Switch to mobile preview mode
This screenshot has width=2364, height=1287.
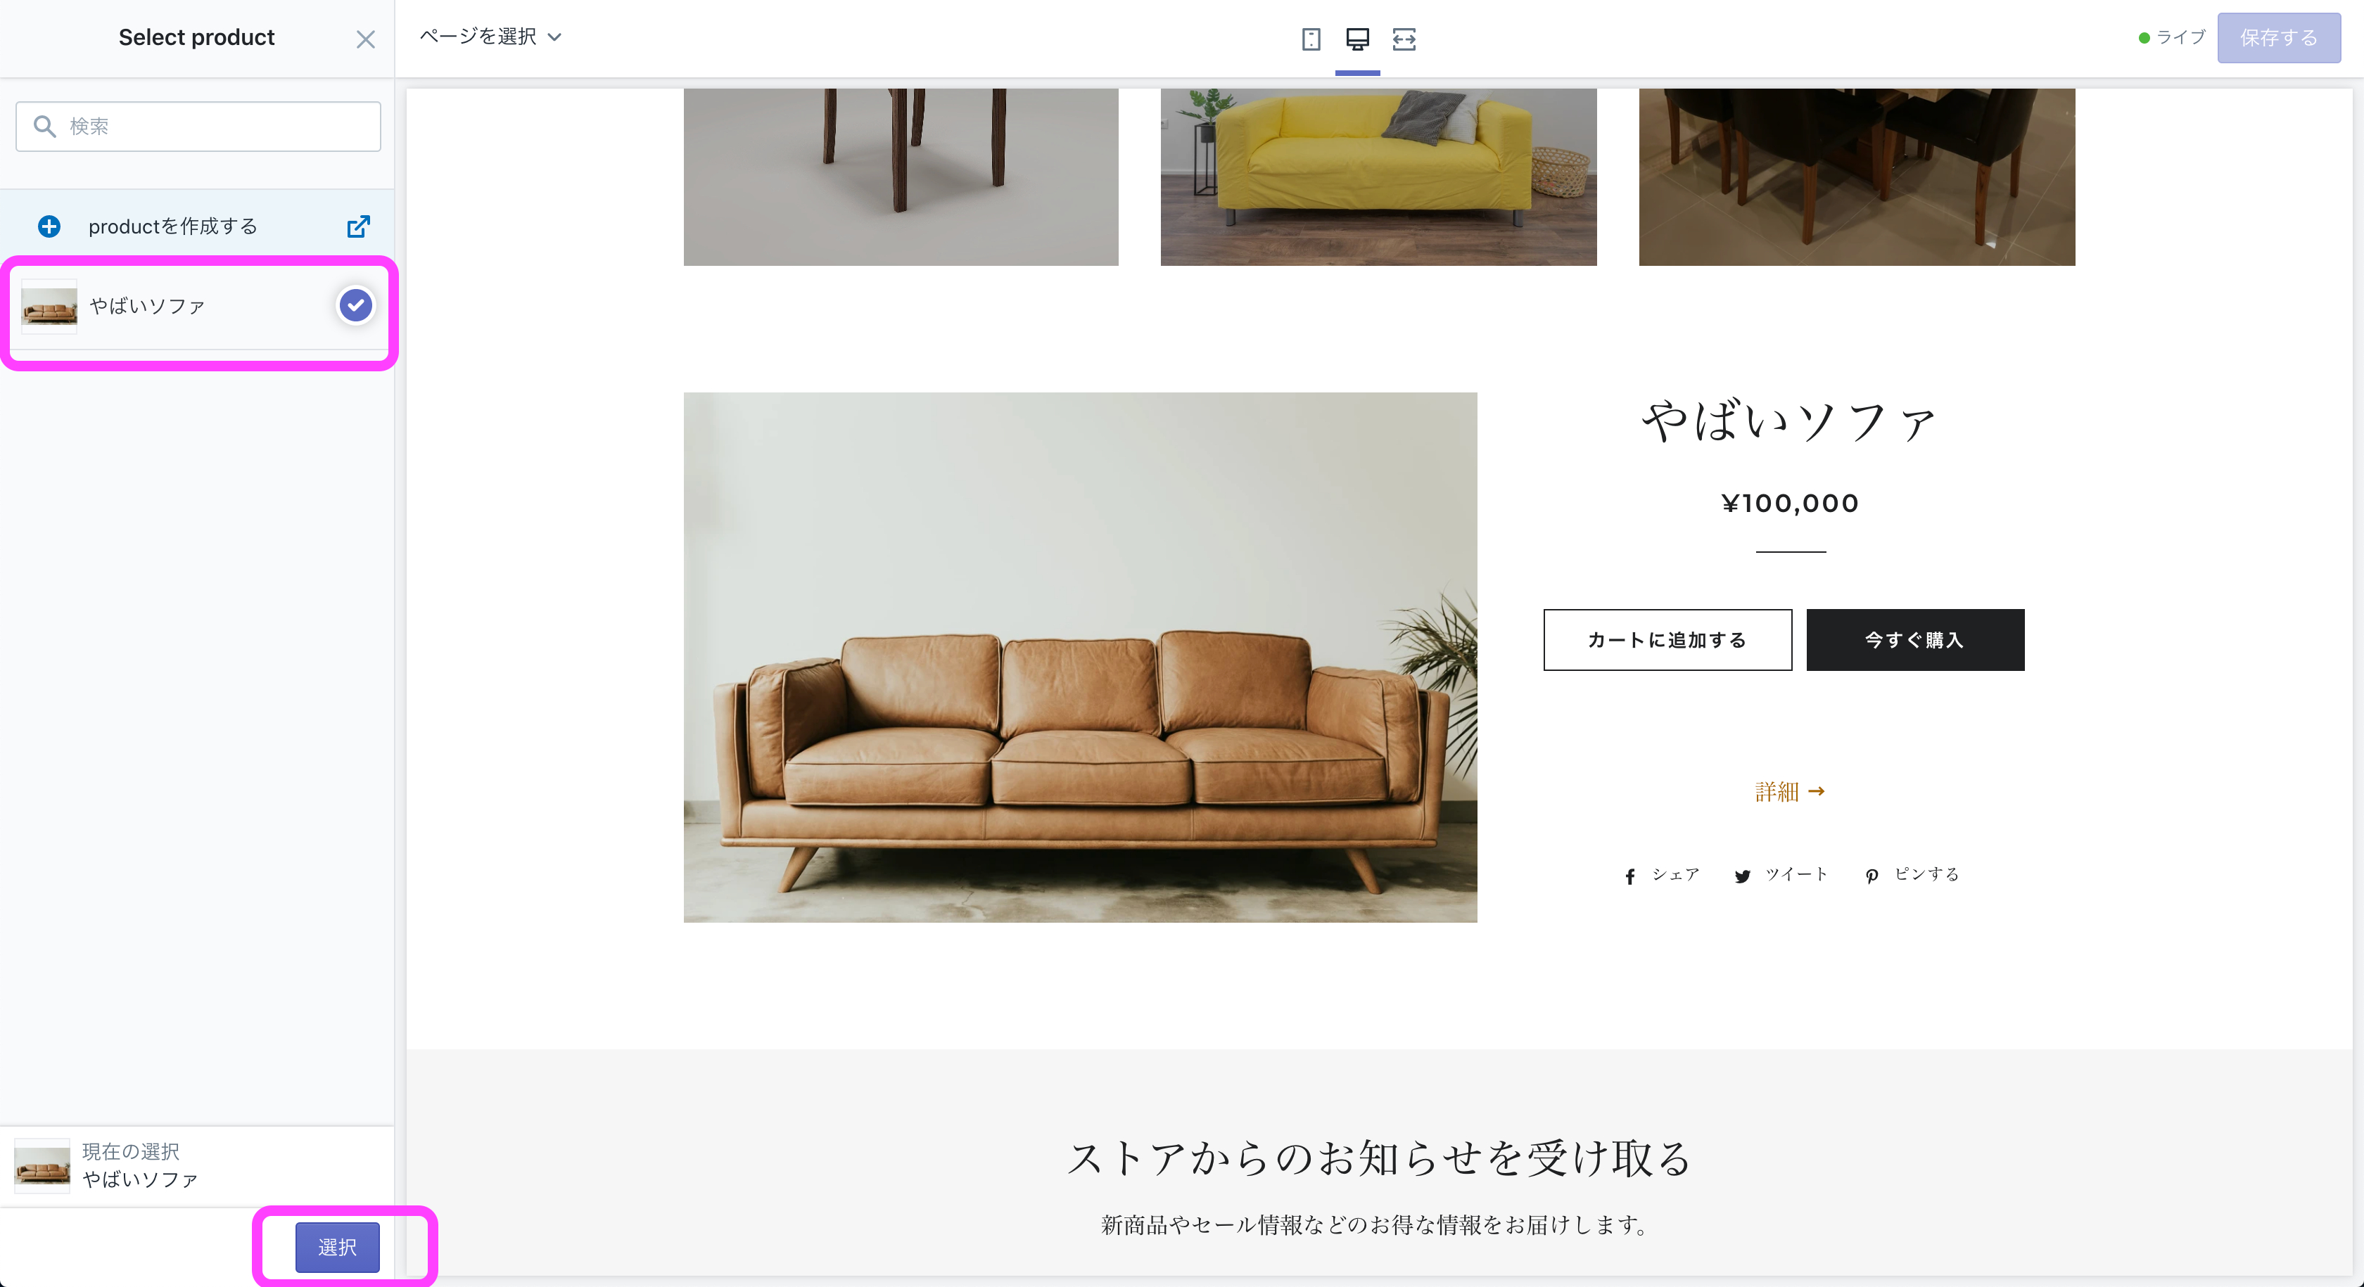(x=1311, y=39)
